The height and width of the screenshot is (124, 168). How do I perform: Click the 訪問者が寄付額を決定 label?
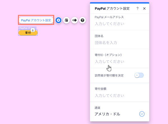pos(109,75)
